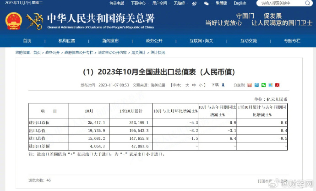This screenshot has width=316, height=191.
Task: Open 机构设置 navigation item
Action: (67, 41)
